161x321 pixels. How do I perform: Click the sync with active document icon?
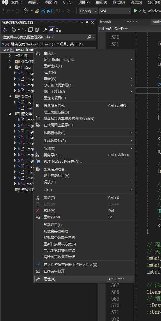coord(24,30)
